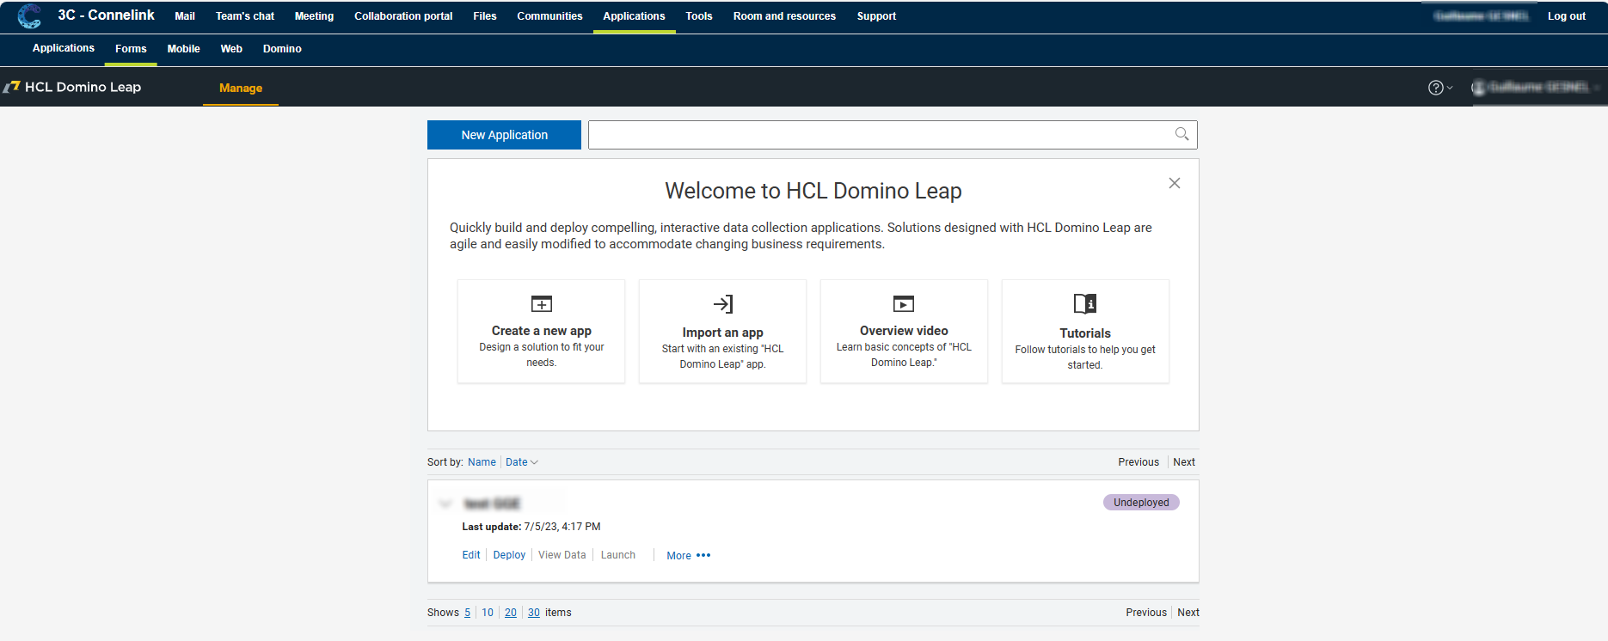Click the search magnifier icon
The image size is (1608, 641).
coord(1181,134)
